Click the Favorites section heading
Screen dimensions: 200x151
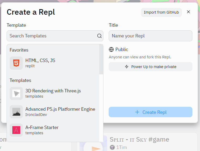(x=19, y=50)
